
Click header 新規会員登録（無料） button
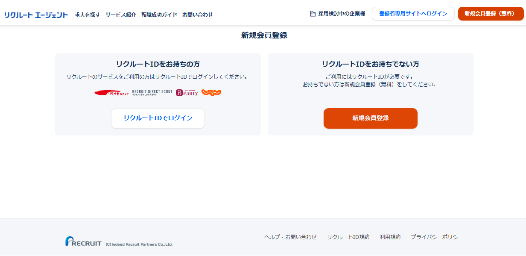coord(491,14)
